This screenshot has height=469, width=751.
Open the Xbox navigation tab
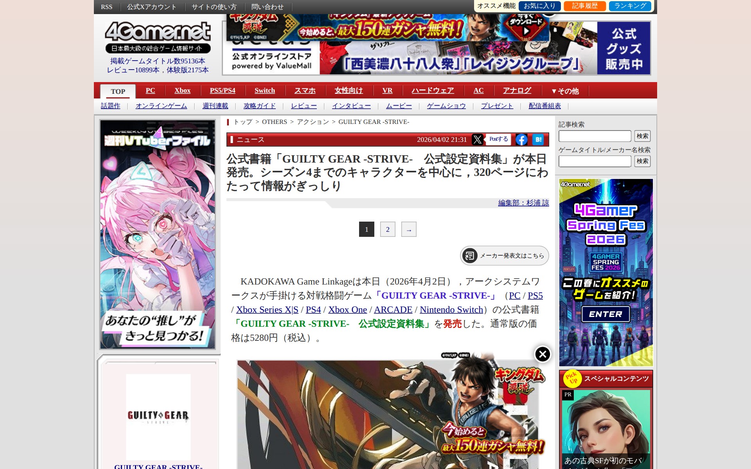click(182, 91)
